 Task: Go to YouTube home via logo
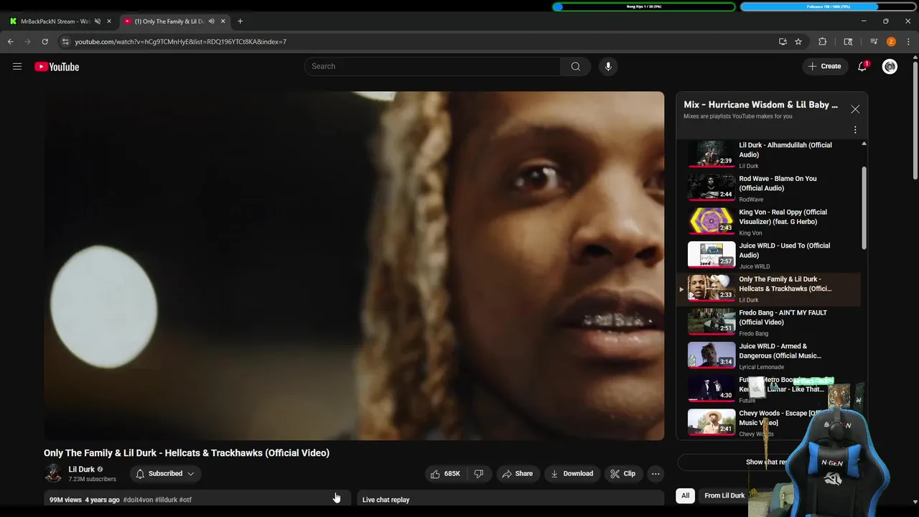click(57, 67)
